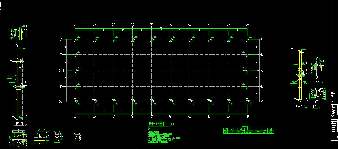Click the 2-2 section label

tap(20, 47)
